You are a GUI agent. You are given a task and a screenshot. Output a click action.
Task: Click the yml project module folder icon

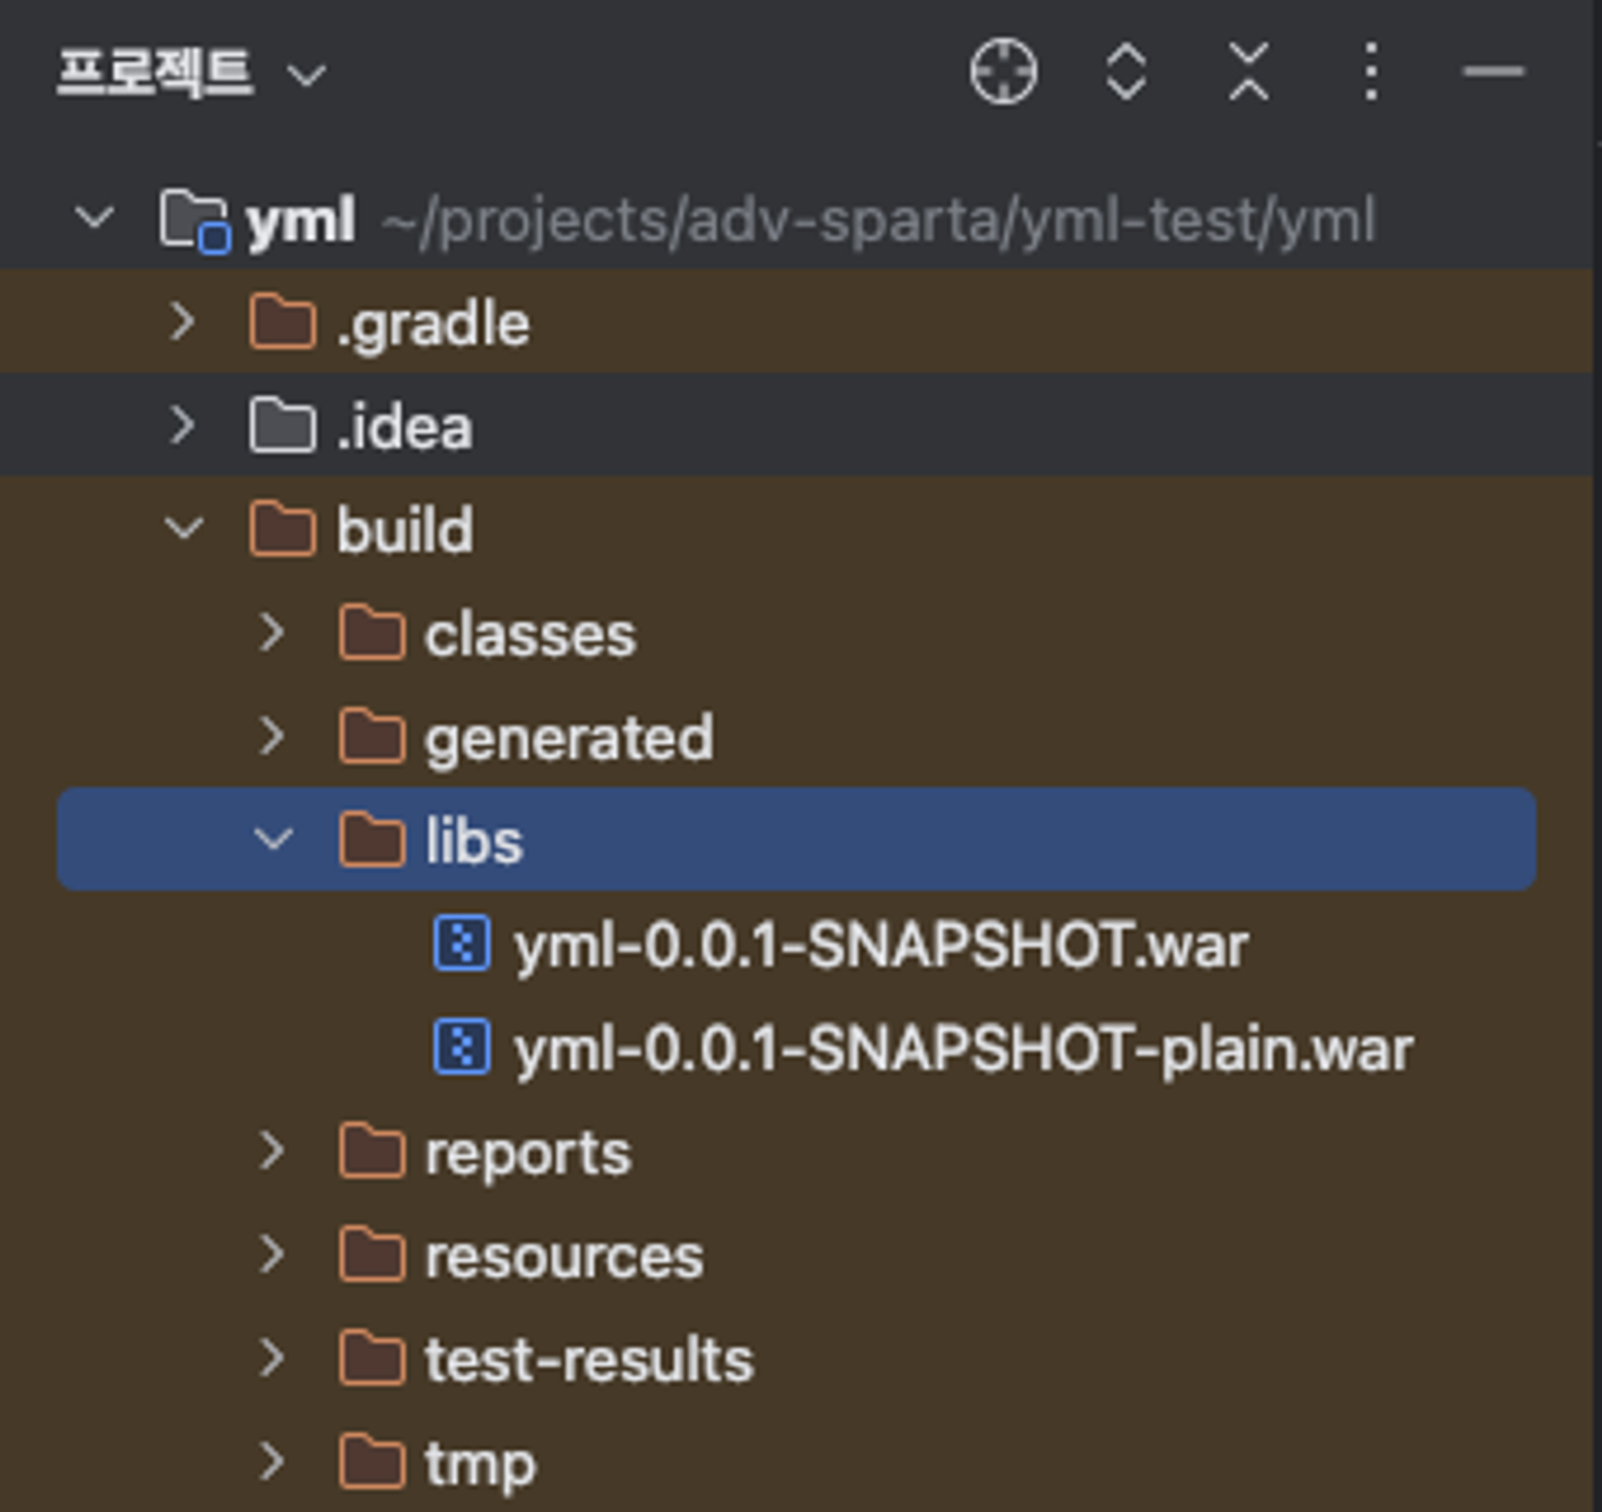tap(194, 220)
